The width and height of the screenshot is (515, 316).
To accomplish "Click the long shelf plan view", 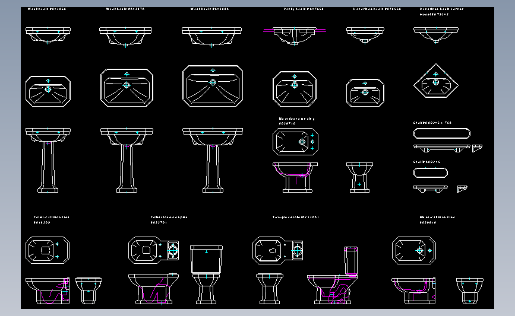I will point(442,133).
